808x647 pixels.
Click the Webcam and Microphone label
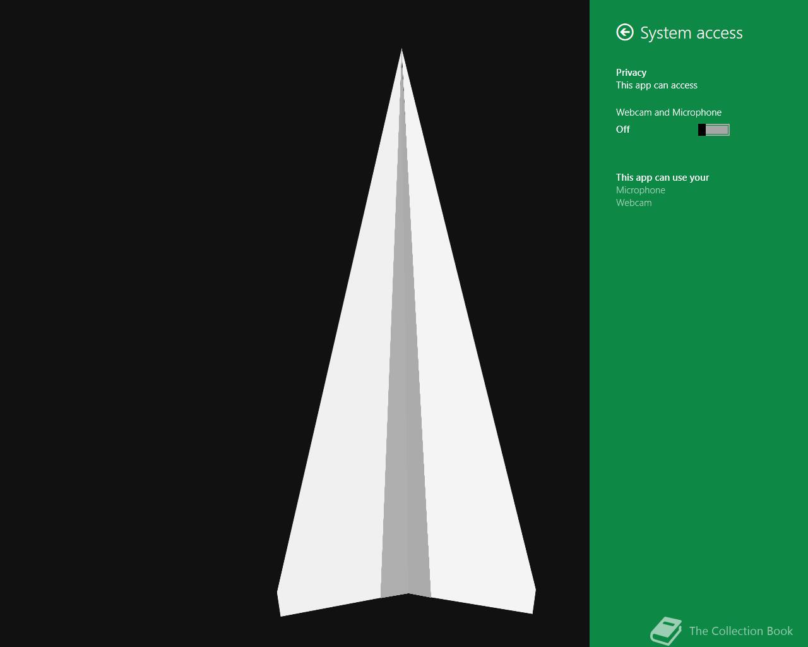coord(668,112)
